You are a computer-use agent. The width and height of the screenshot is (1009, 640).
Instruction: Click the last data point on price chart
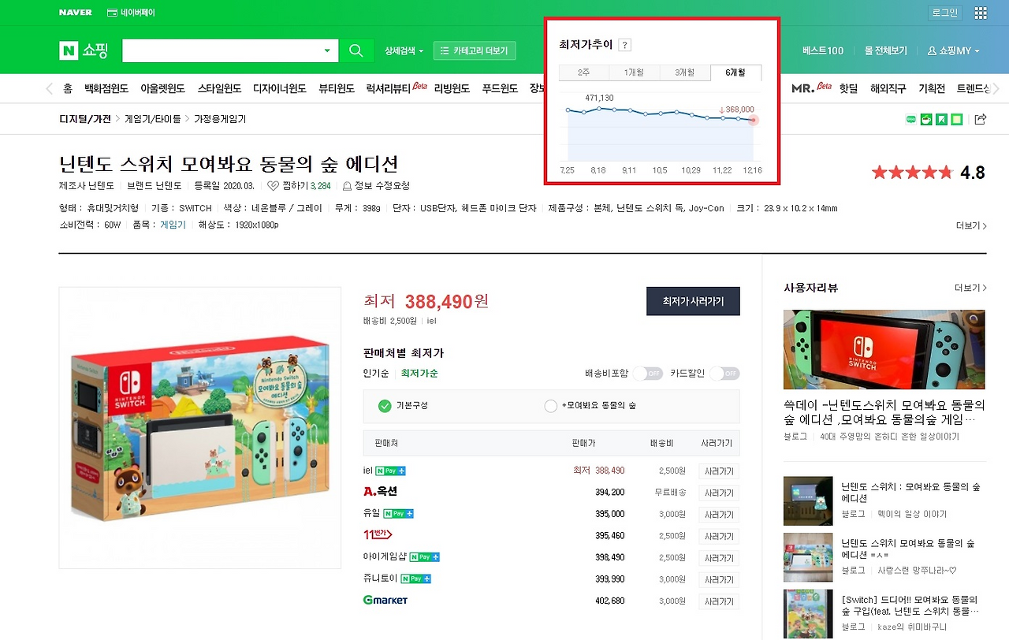tap(753, 120)
